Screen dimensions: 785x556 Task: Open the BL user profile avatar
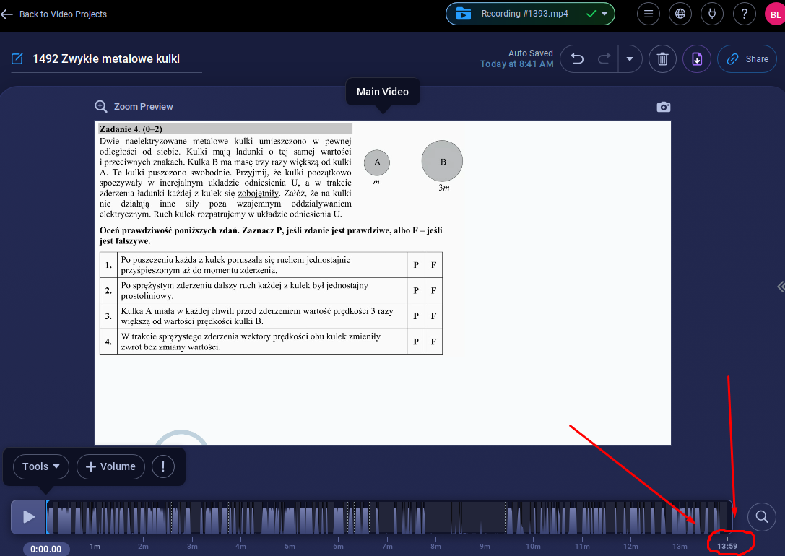point(773,14)
